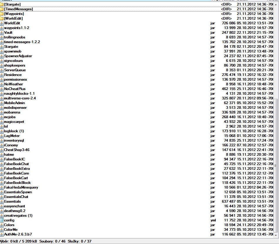Click the jar icon beside FalseBookIC

(x=1, y=159)
